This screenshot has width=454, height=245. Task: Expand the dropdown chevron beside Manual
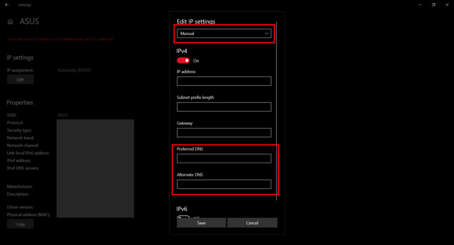[266, 34]
